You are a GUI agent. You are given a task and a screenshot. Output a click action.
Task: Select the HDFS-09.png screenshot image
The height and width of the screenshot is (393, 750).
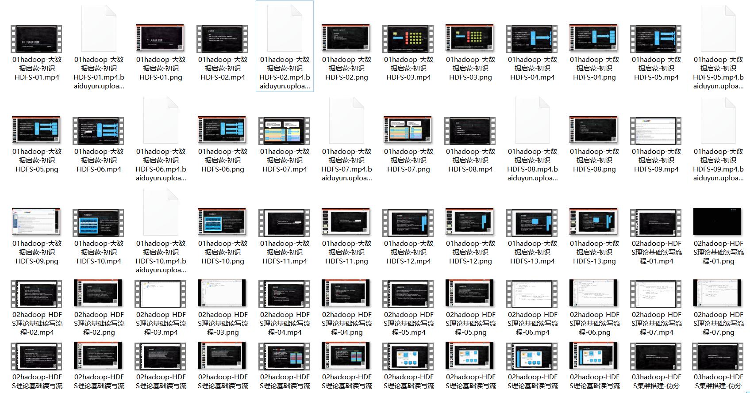(37, 223)
